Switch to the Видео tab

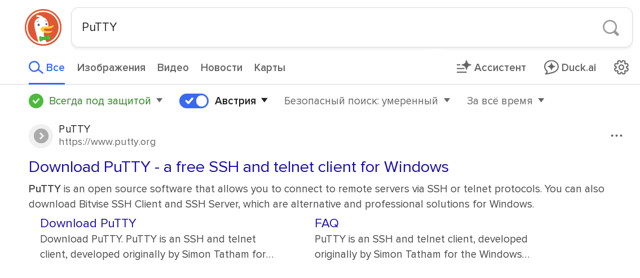pyautogui.click(x=173, y=68)
